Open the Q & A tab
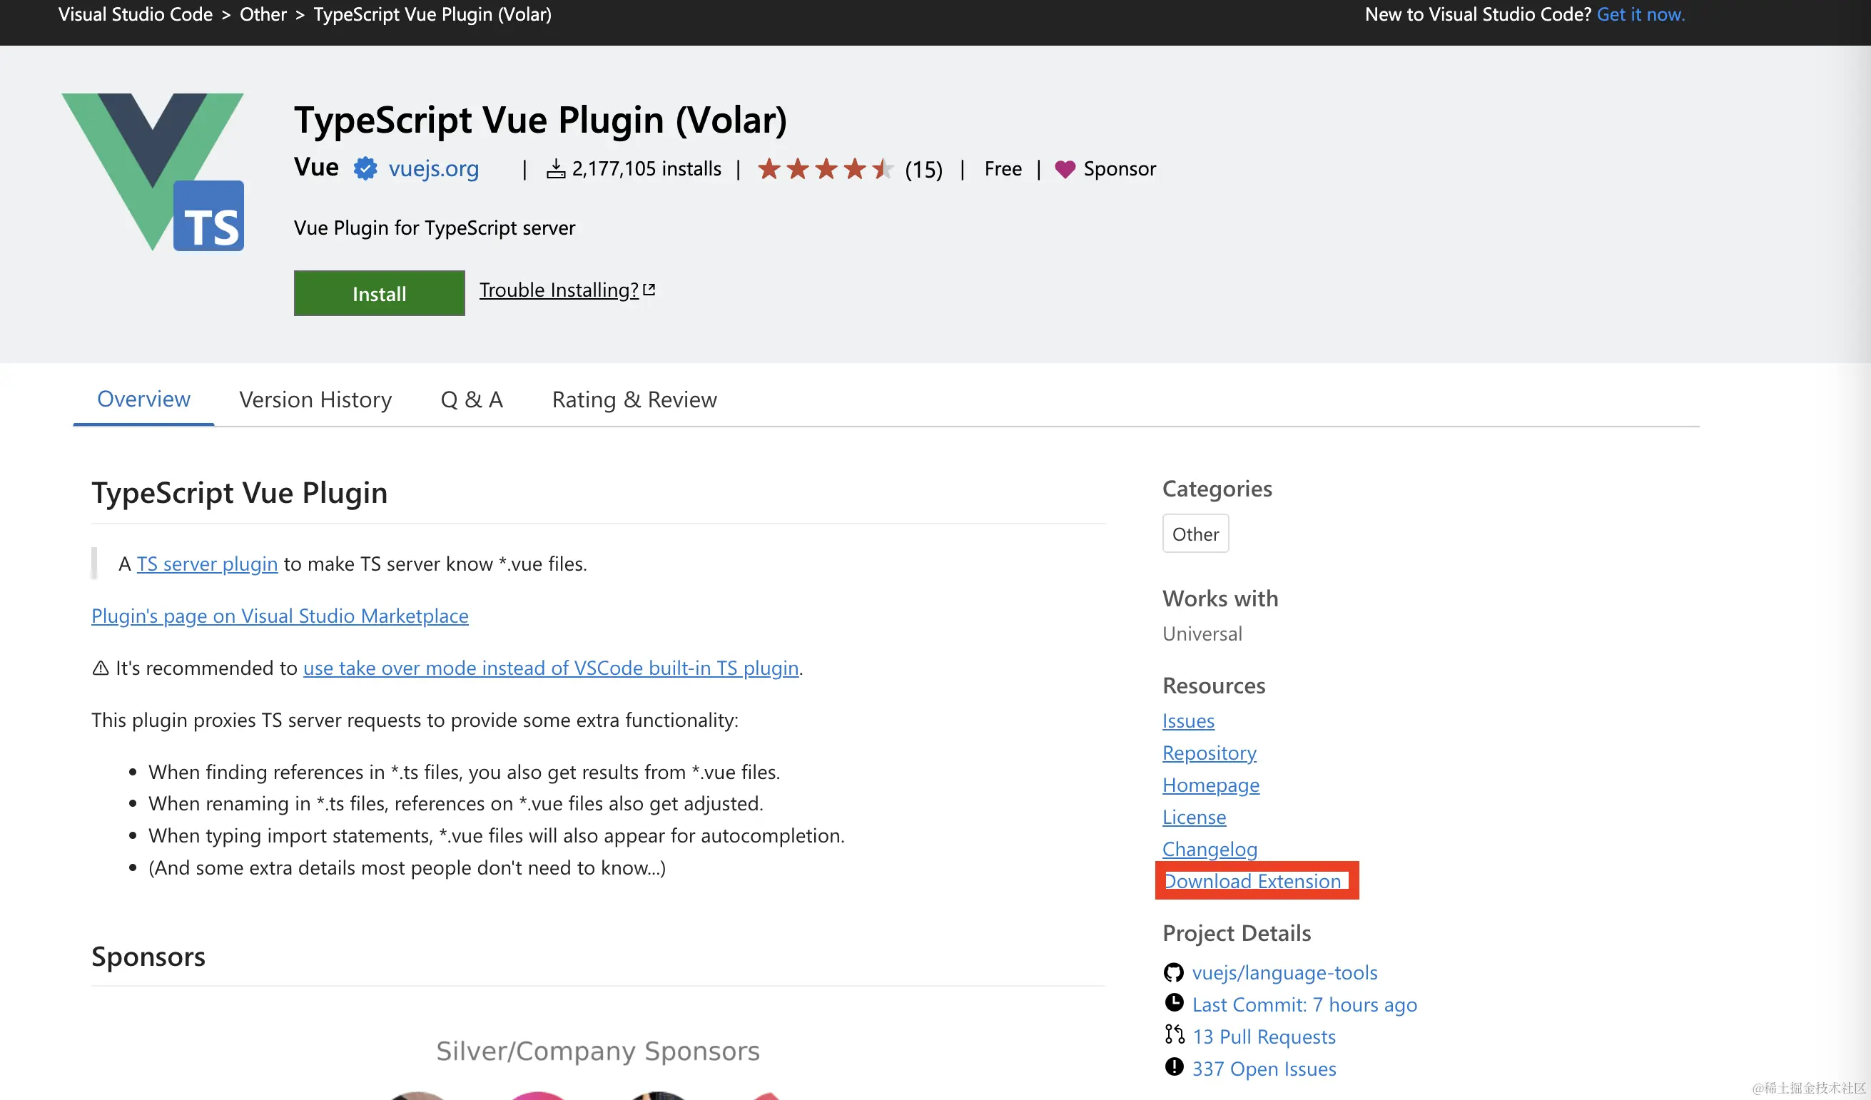 [472, 399]
